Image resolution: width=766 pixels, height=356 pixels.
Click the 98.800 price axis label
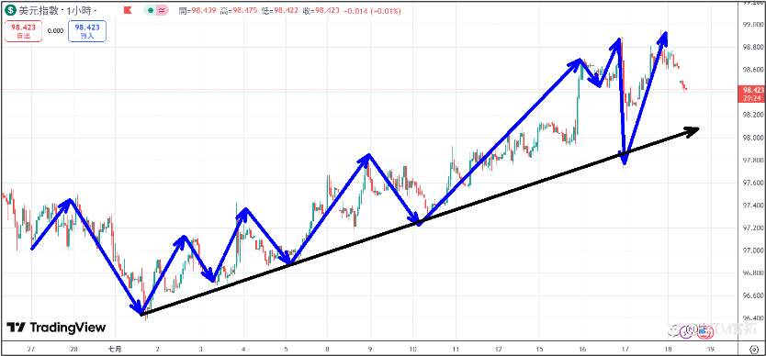pos(753,48)
